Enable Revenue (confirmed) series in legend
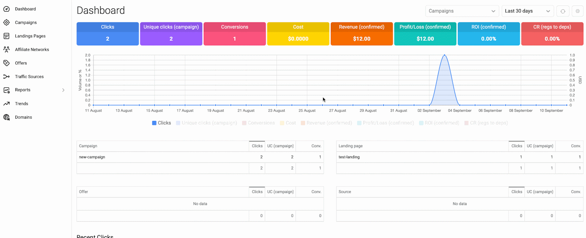The width and height of the screenshot is (586, 238). (326, 123)
